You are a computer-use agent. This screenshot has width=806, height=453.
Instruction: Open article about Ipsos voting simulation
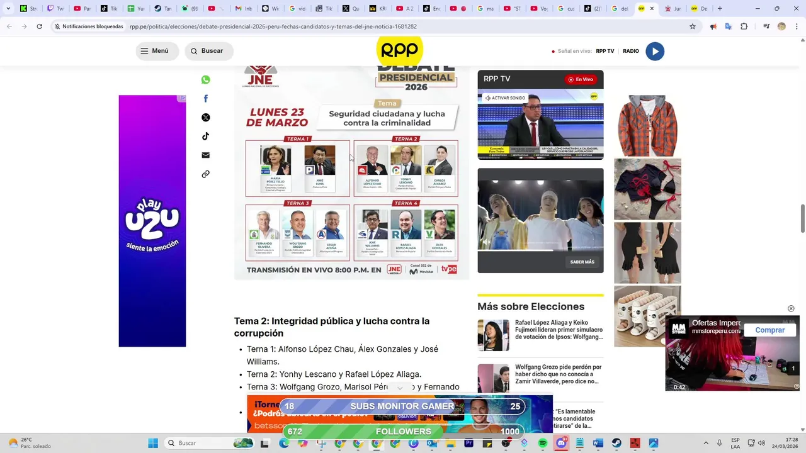click(x=559, y=330)
